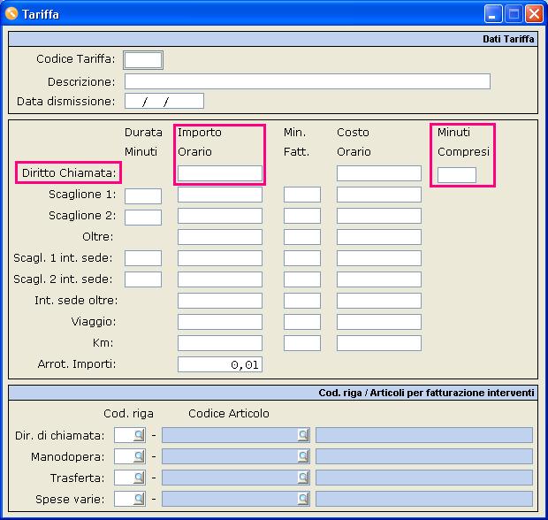Viewport: 548px width, 520px height.
Task: Maximize the Tariffa window
Action: click(x=514, y=14)
